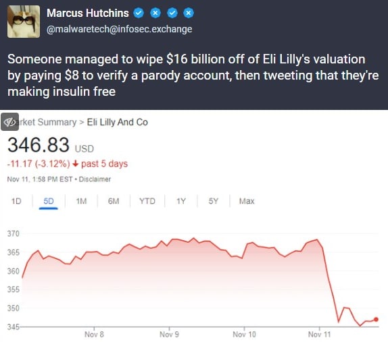Select the 1D chart range tab
Image resolution: width=388 pixels, height=342 pixels.
click(x=16, y=201)
